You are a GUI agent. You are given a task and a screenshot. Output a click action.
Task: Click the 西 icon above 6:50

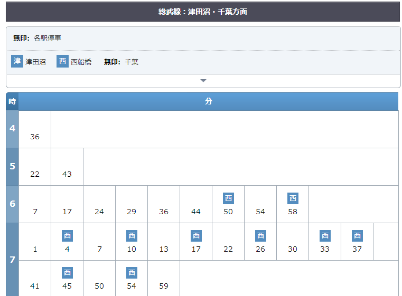[228, 198]
